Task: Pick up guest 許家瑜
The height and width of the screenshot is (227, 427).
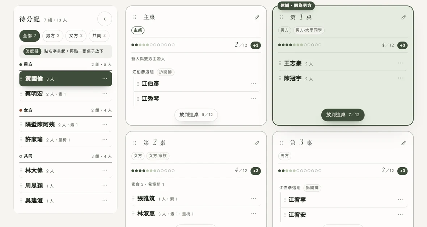Action: point(65,139)
